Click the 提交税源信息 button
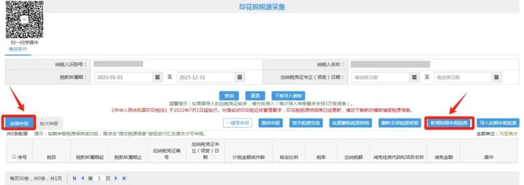This screenshot has height=185, width=524. click(x=306, y=123)
